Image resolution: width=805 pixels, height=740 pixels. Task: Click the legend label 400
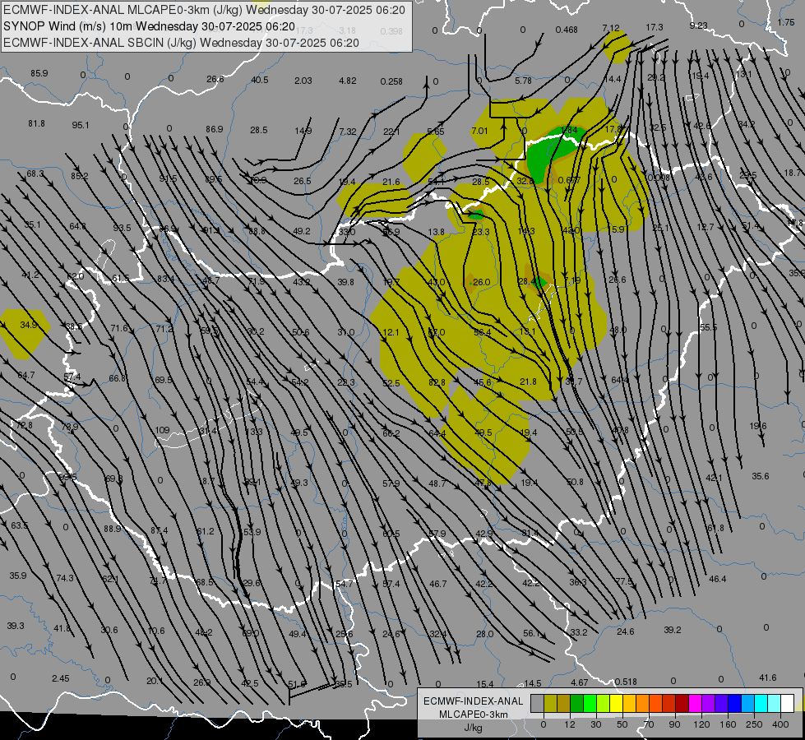coord(780,724)
